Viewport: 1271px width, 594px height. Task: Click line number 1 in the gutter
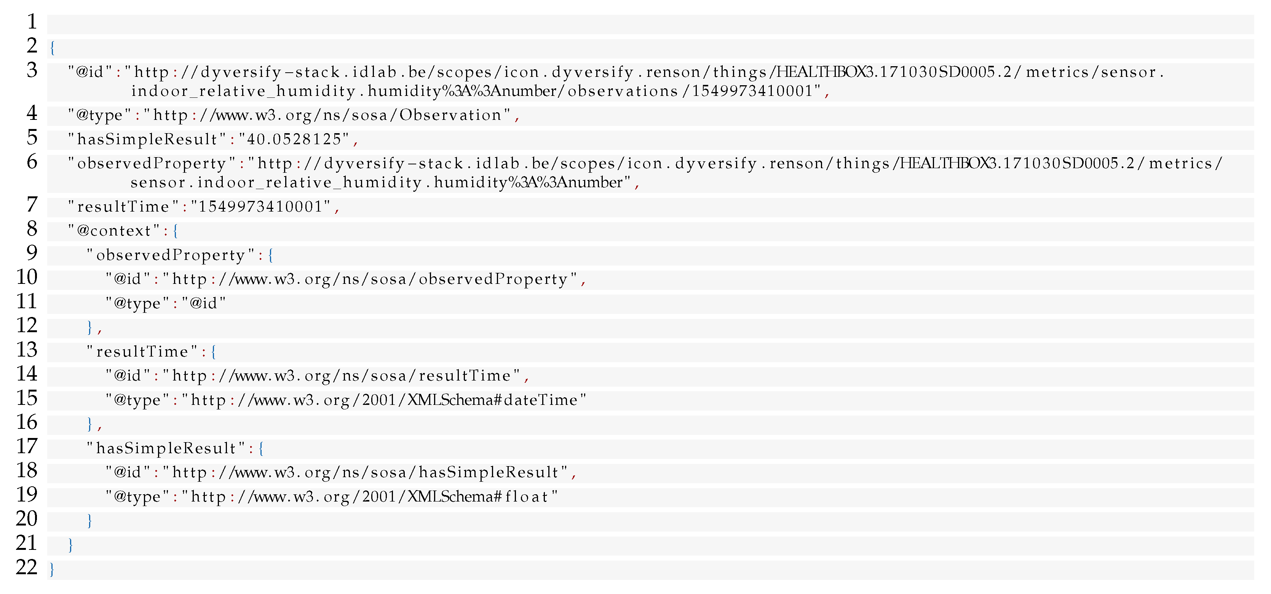[x=32, y=22]
